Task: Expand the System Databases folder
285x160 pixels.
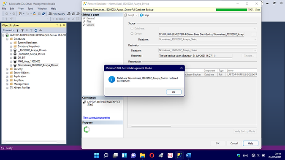Action: pos(11,43)
